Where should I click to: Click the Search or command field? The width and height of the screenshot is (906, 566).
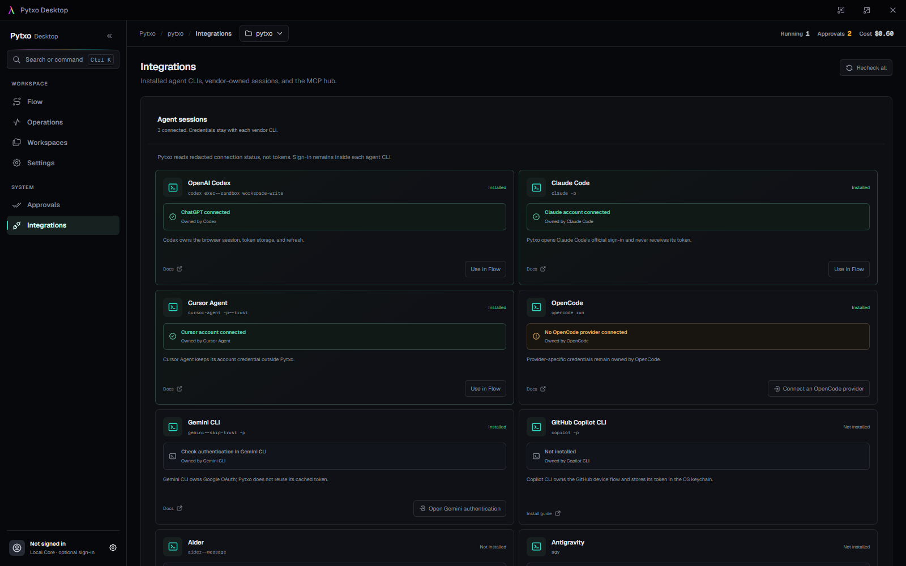[63, 59]
